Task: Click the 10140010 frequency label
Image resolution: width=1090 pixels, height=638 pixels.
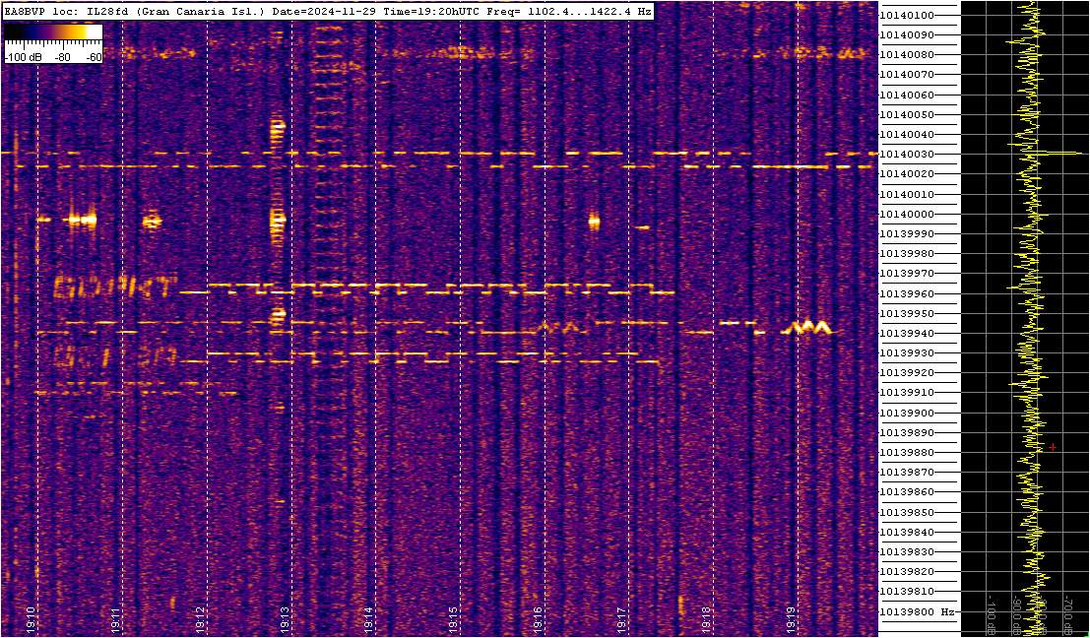Action: point(907,194)
